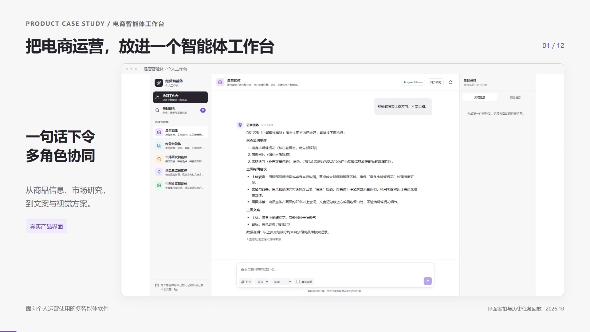Click the user message 那就做淘宝主图方向 bubble
Image resolution: width=590 pixels, height=332 pixels.
[x=403, y=106]
